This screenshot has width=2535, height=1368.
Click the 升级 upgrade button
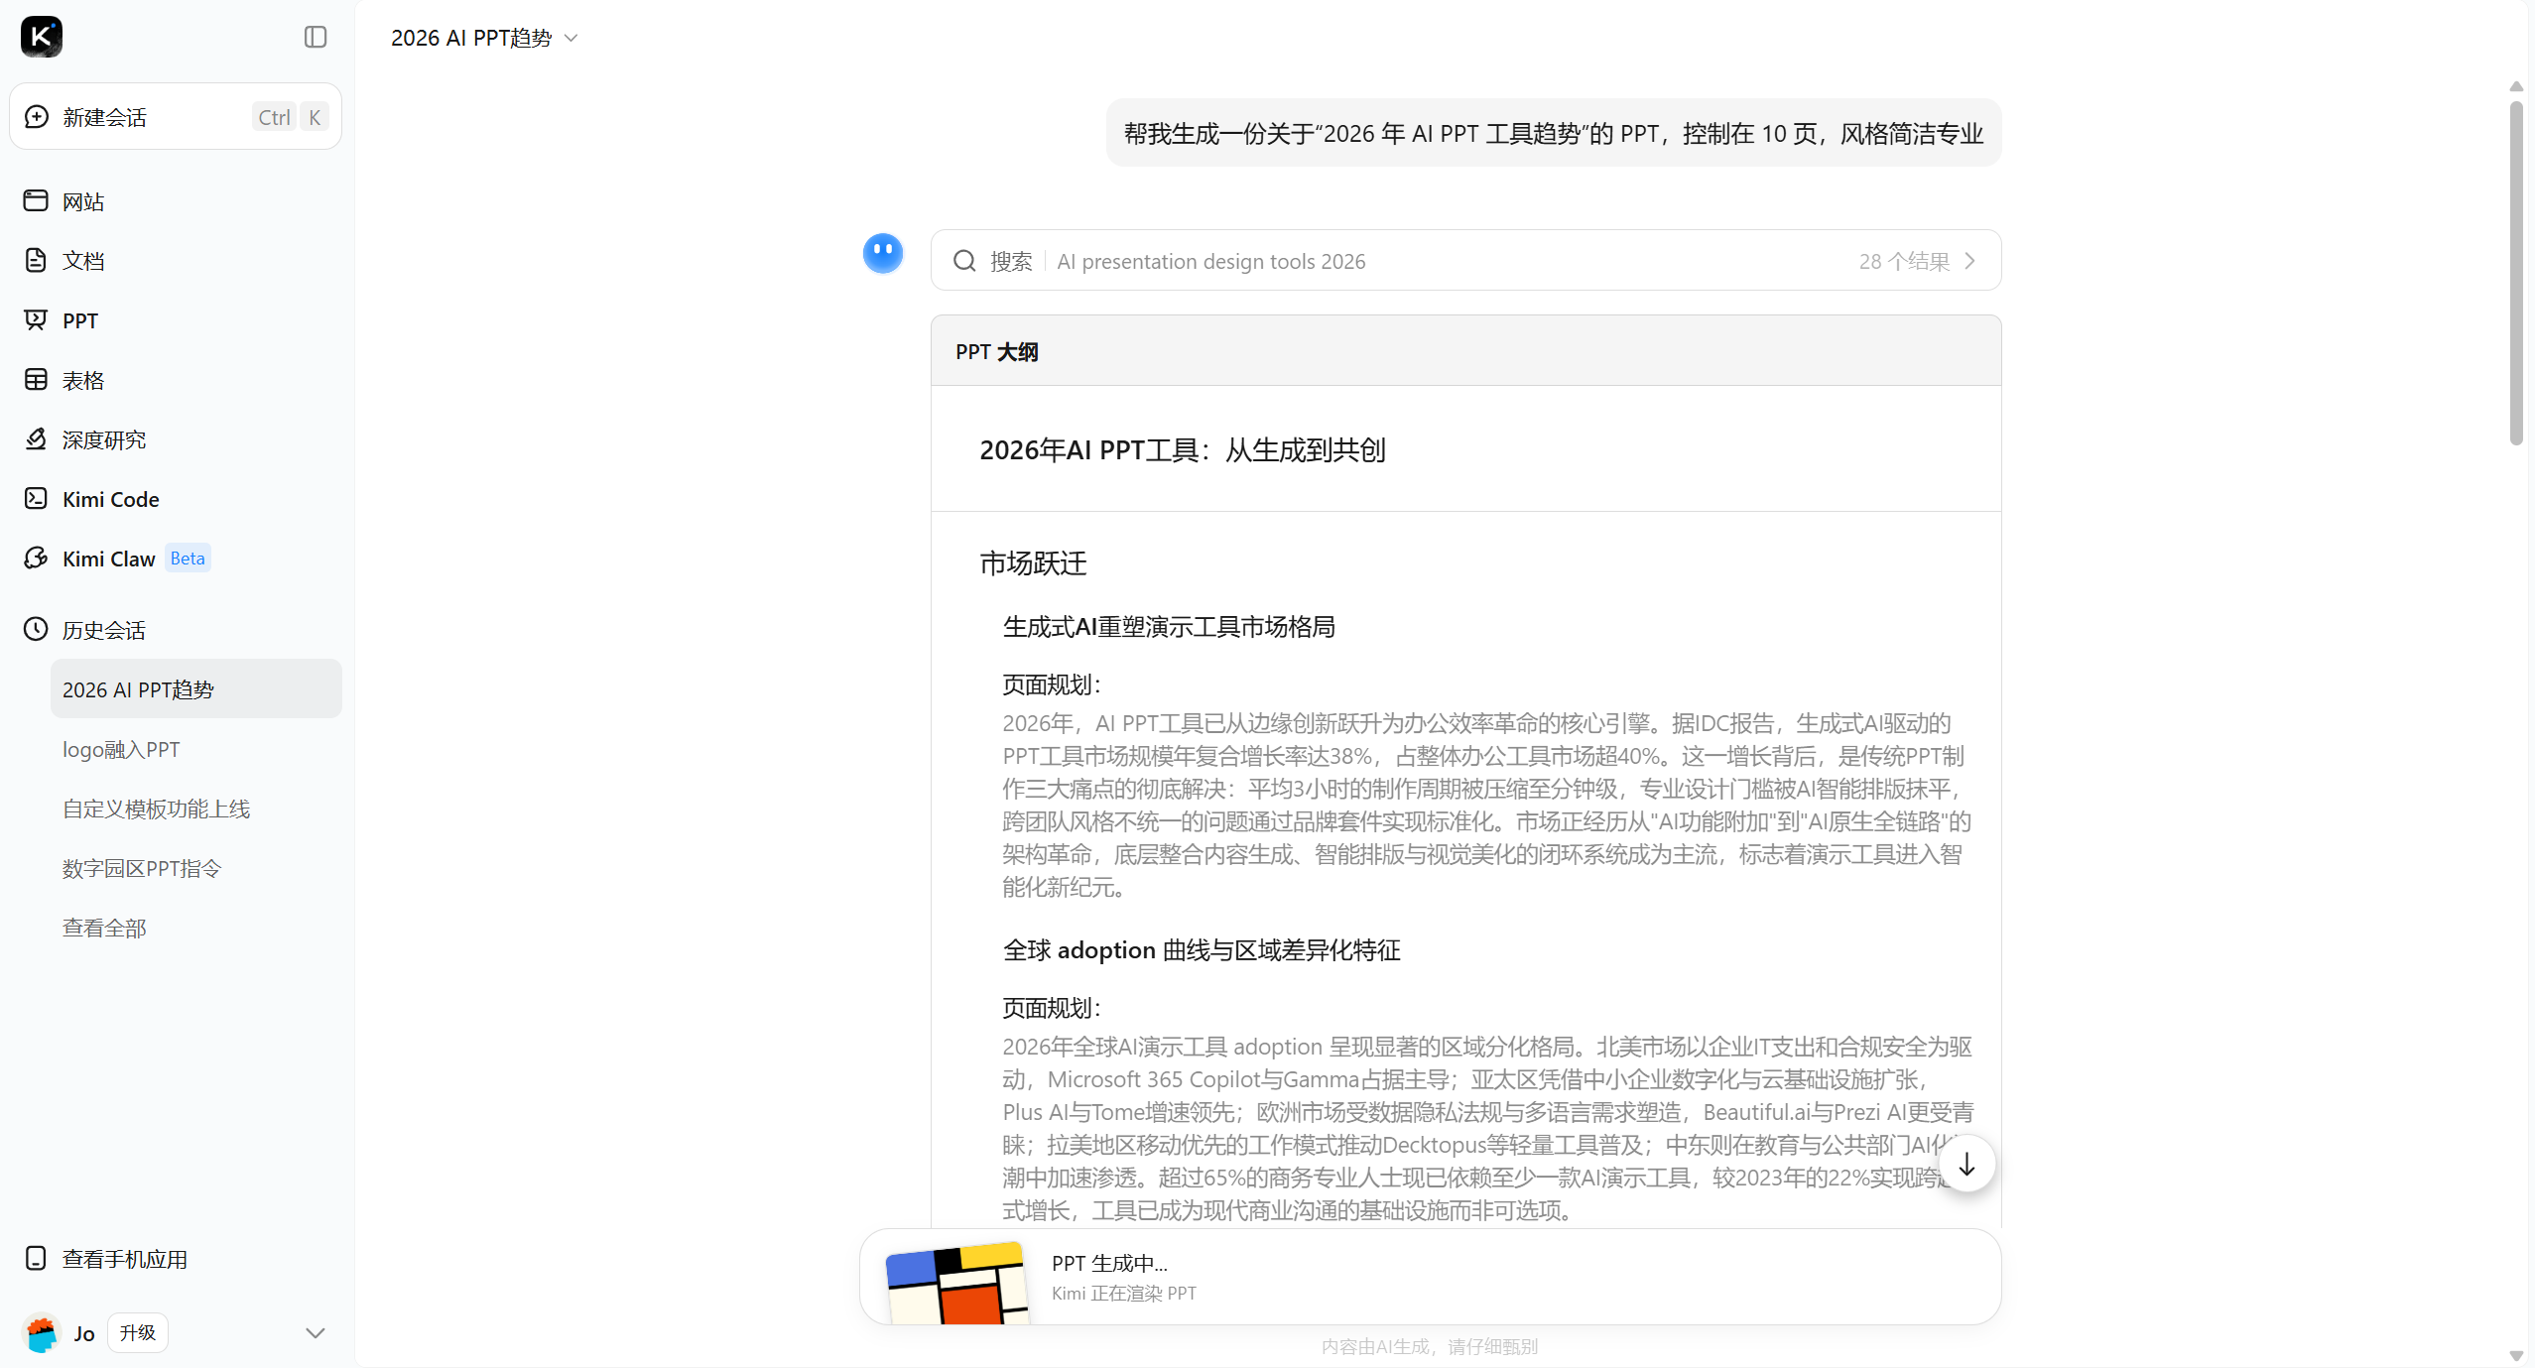tap(137, 1332)
